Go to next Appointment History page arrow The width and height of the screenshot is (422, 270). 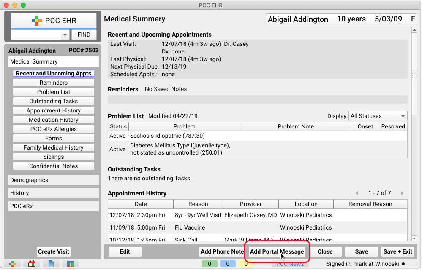coord(402,193)
